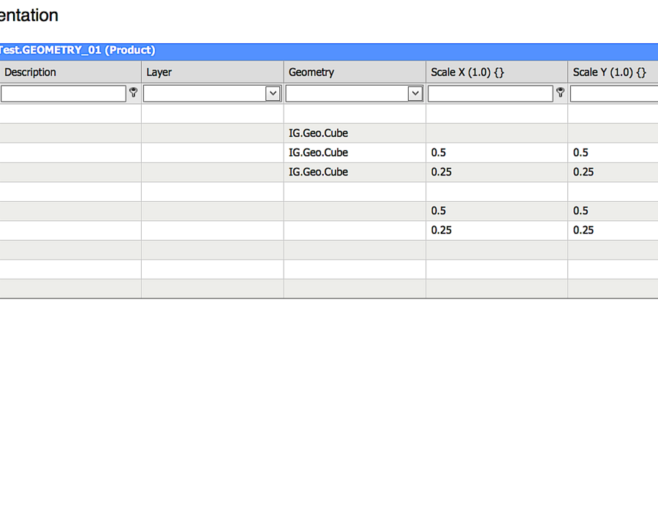Select Scale Y 0.5 in the row without geometry
The height and width of the screenshot is (512, 658).
pos(613,211)
